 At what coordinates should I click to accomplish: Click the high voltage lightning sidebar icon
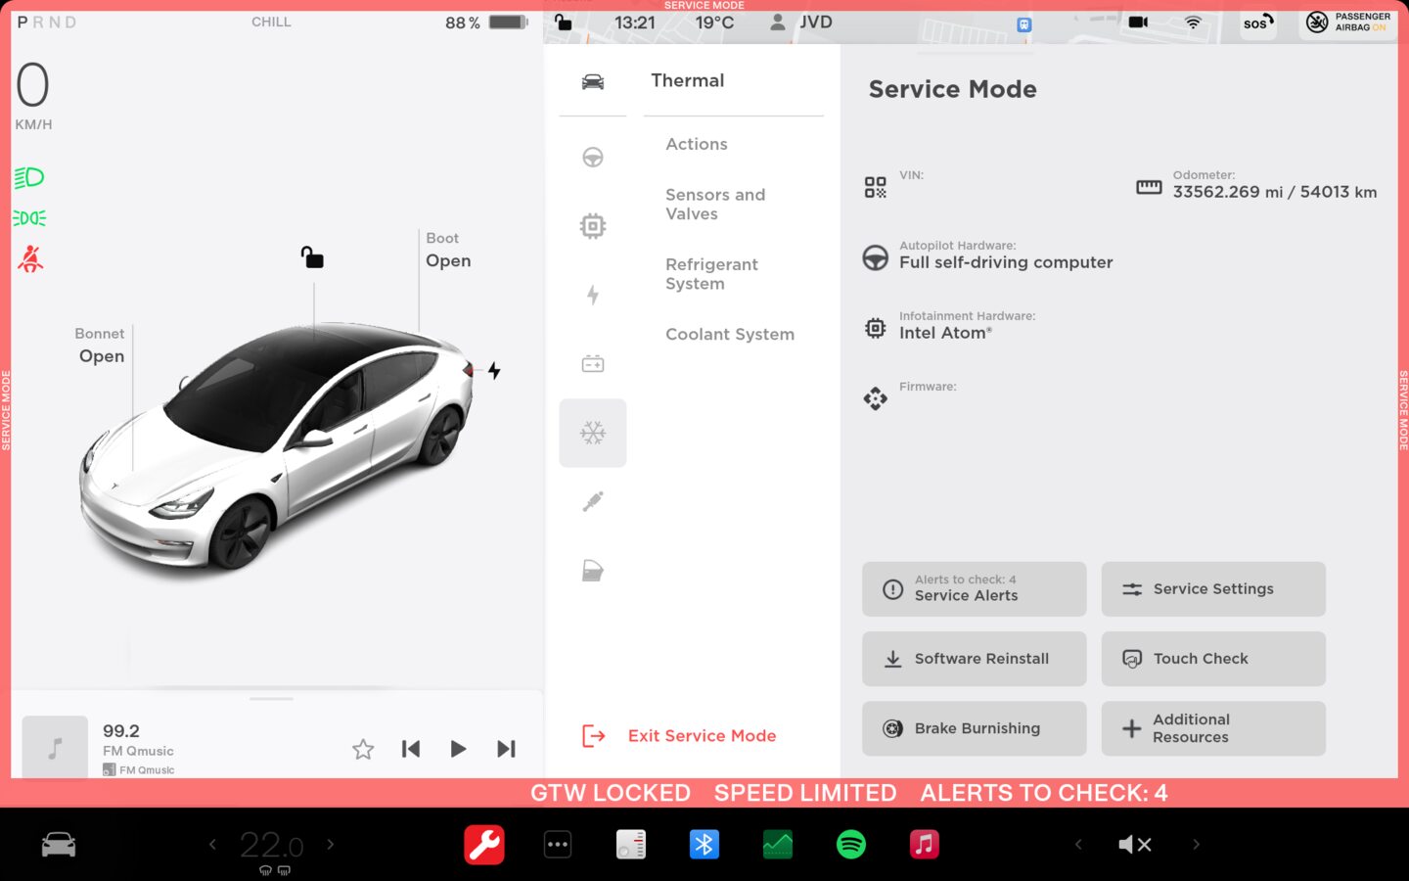(593, 295)
